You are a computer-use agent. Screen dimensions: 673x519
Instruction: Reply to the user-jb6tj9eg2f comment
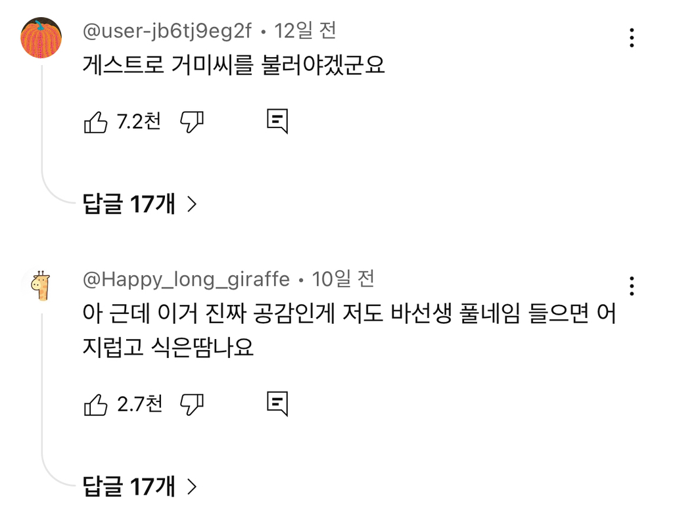click(x=277, y=122)
